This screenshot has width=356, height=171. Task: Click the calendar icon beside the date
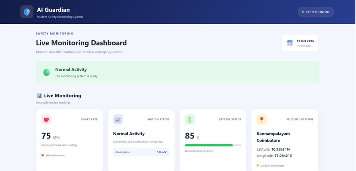point(290,43)
